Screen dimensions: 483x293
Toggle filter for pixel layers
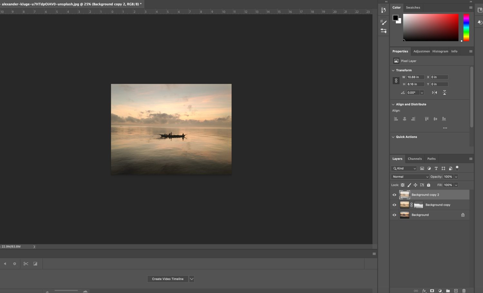tap(422, 168)
